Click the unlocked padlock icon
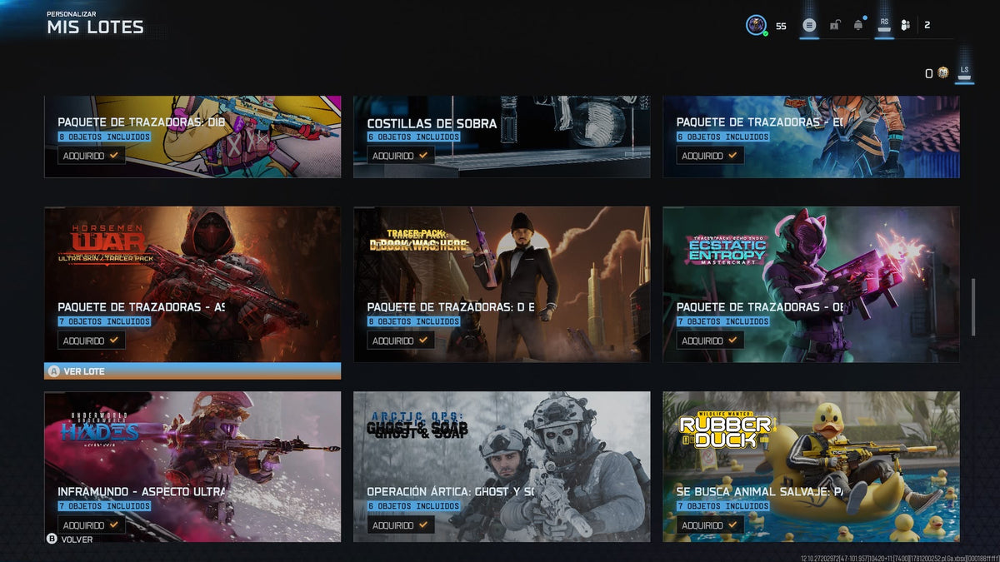Screen dimensions: 1000x562 coord(834,25)
